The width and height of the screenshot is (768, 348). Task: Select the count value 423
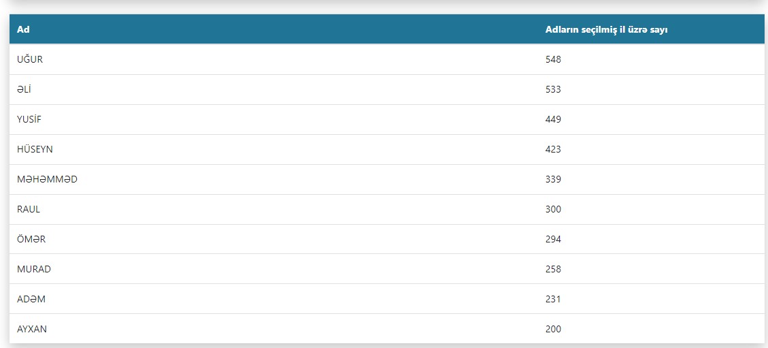pos(553,149)
